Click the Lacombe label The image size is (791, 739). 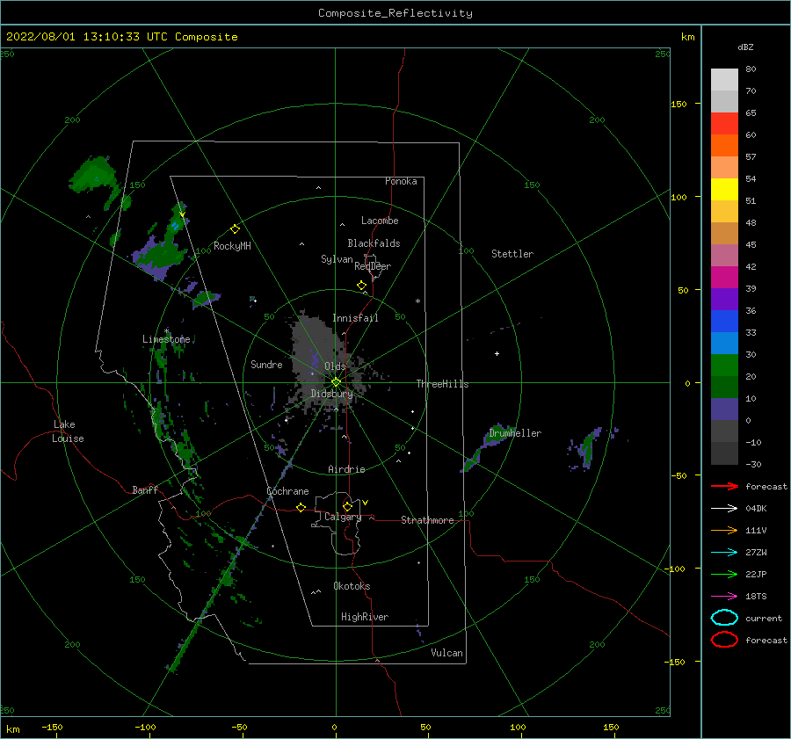click(x=380, y=221)
